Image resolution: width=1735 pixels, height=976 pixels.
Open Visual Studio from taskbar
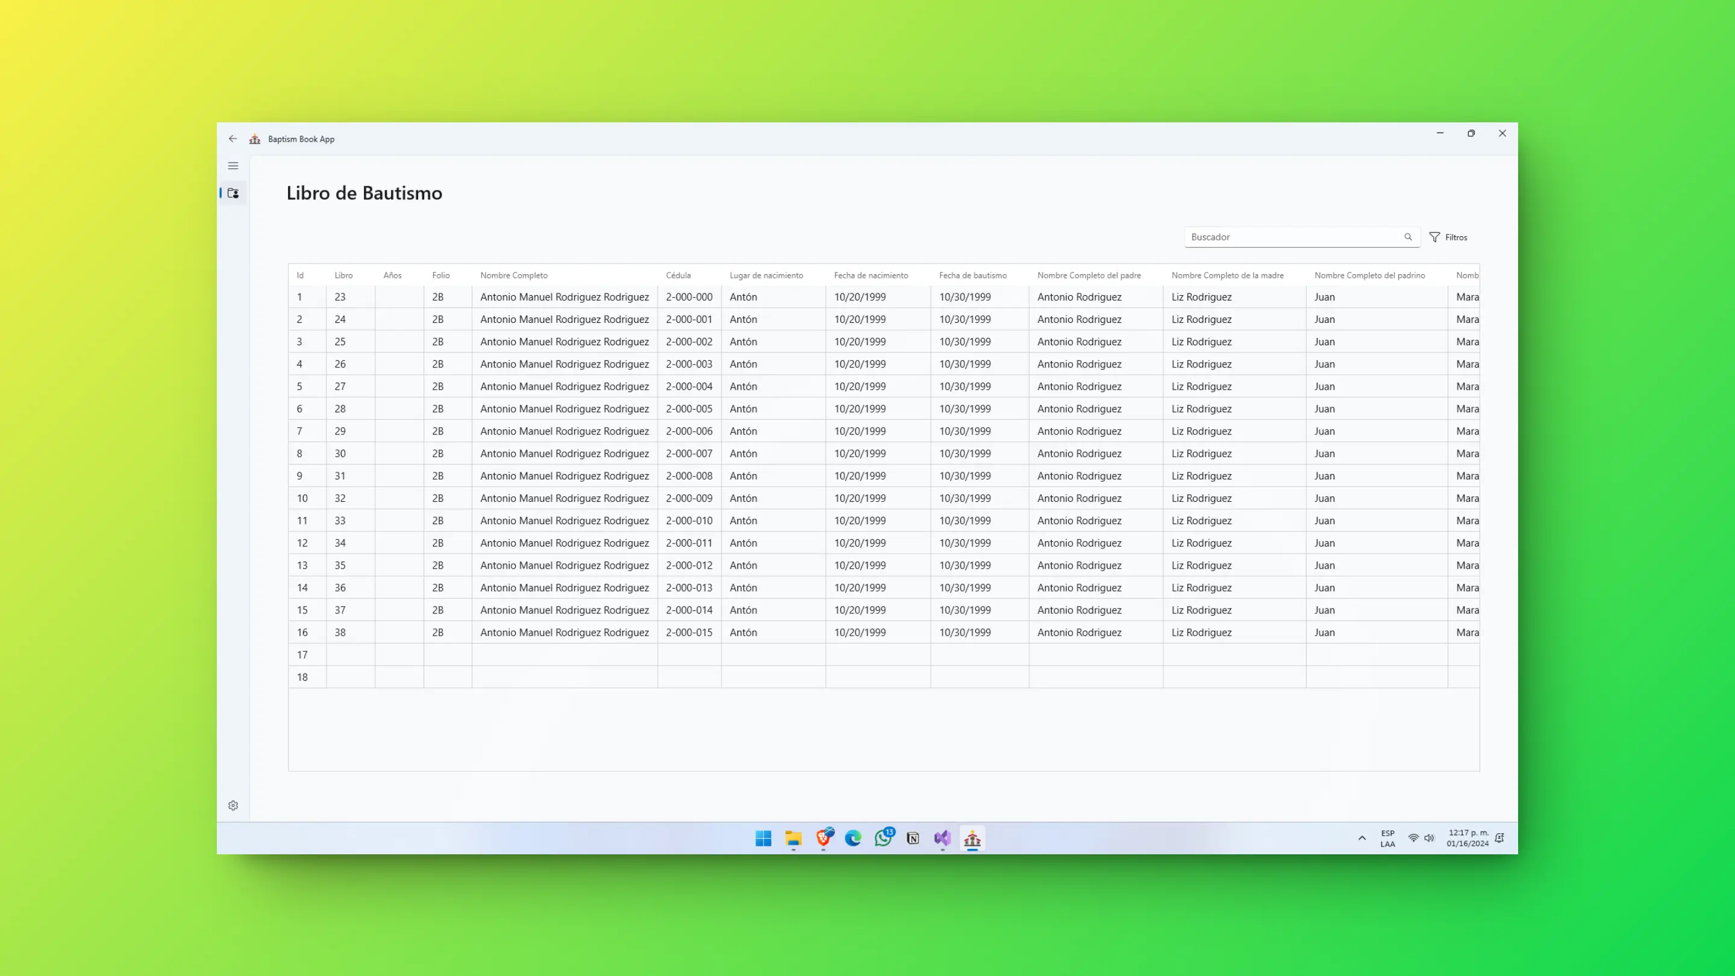pyautogui.click(x=942, y=839)
